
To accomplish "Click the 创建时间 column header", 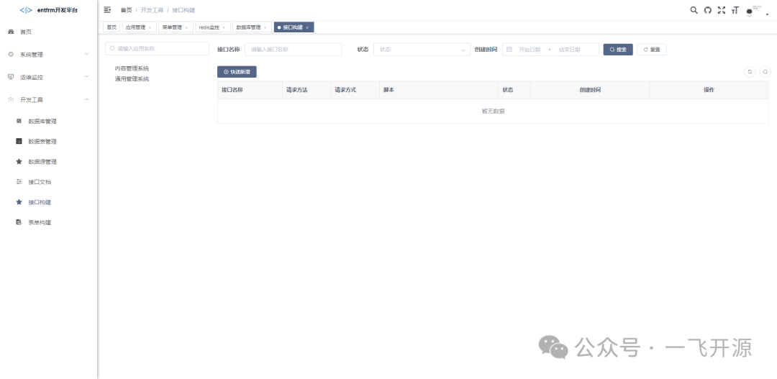I will tap(590, 90).
